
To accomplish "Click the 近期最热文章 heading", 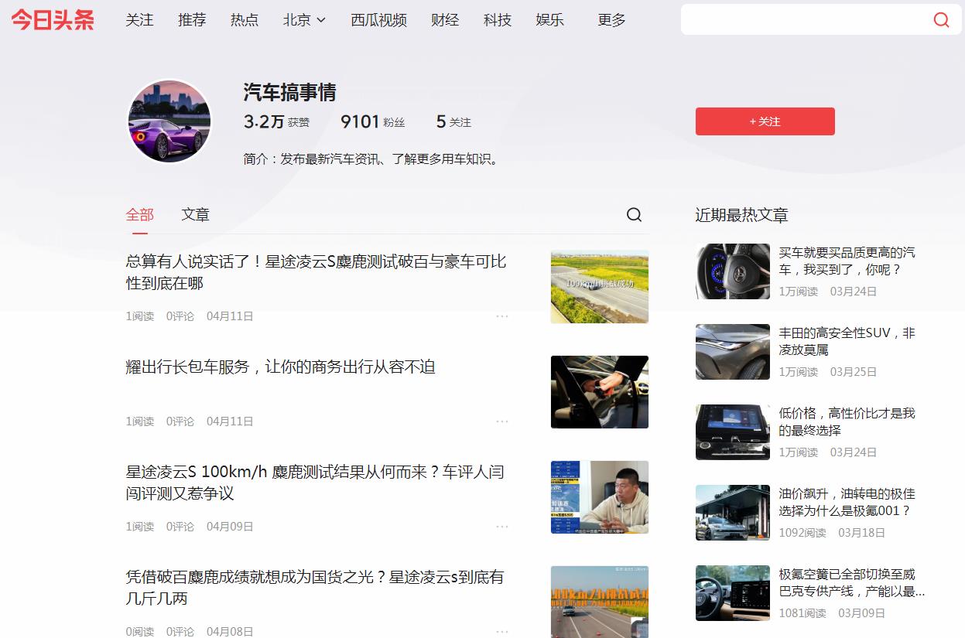I will tap(741, 215).
